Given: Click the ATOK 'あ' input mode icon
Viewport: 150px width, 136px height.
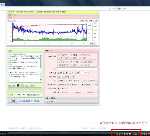Looking at the screenshot, I should [117, 134].
